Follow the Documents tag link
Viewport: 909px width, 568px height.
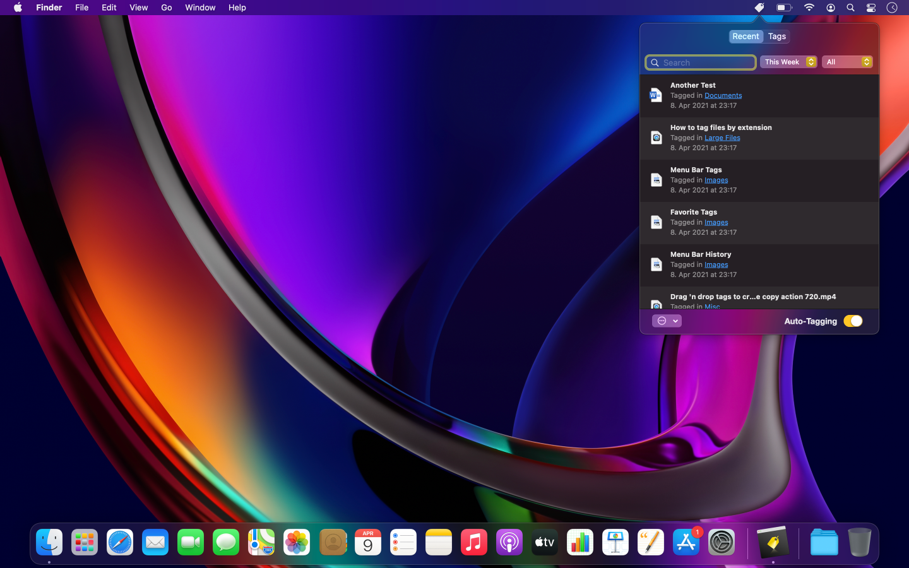[723, 95]
